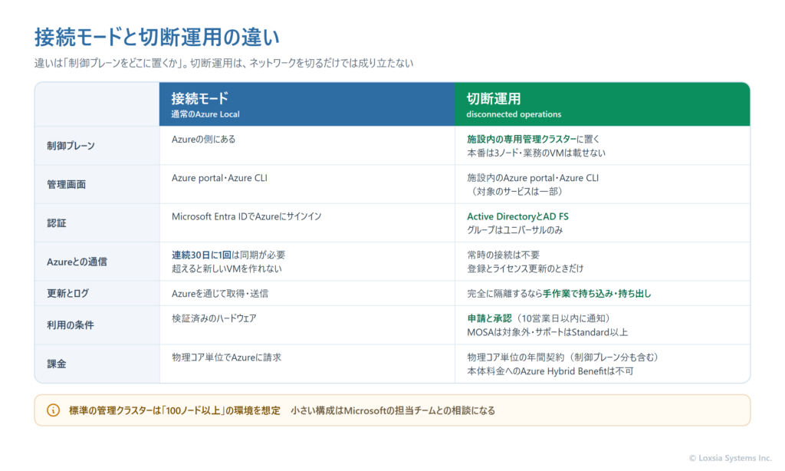Click 登録とライセンス更新のときだけ line
The image size is (785, 471).
coord(525,268)
